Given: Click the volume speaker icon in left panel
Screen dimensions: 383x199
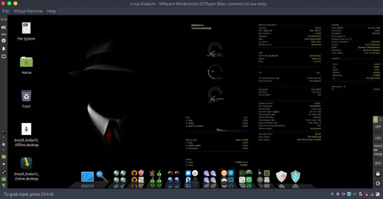Looking at the screenshot, I should coord(4,27).
